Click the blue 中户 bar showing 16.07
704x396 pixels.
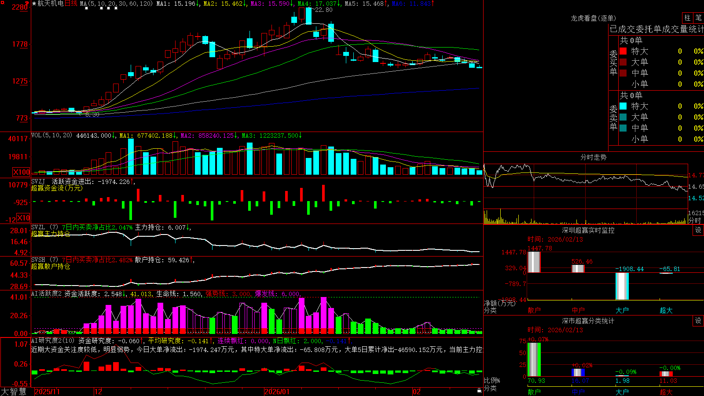pos(578,373)
